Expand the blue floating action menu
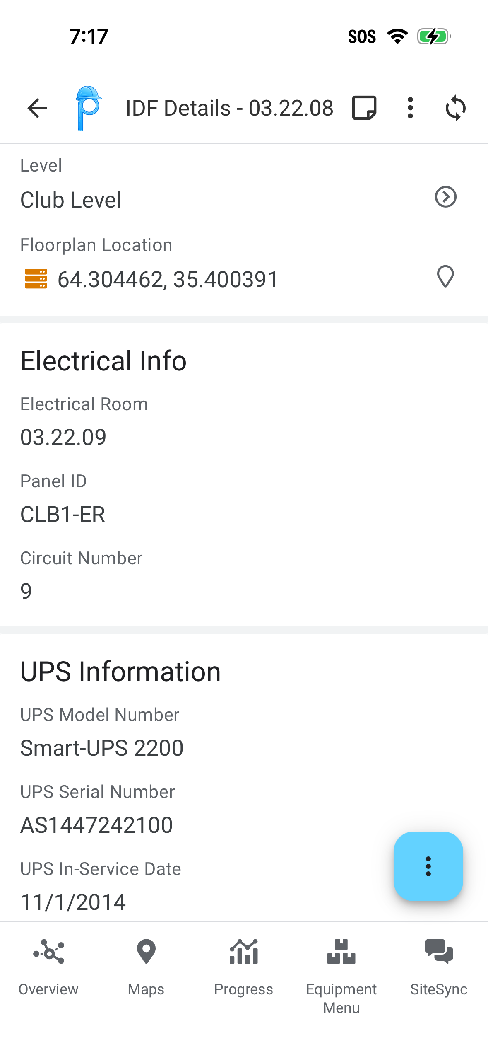The image size is (488, 1059). (x=428, y=866)
